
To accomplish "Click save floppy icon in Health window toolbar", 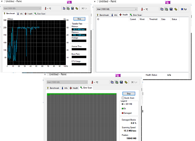I will [171, 9].
